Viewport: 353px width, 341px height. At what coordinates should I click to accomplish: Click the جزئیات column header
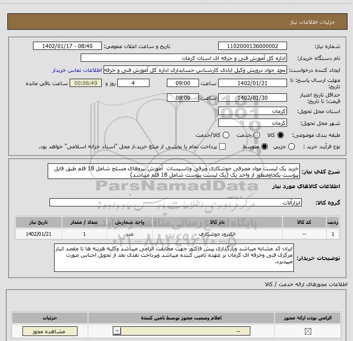tap(50, 318)
